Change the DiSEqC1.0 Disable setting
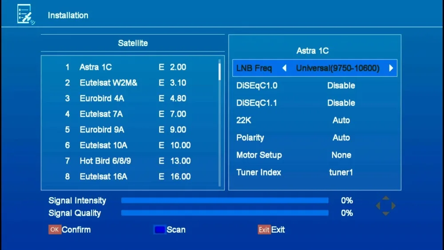The image size is (444, 250). (x=341, y=86)
